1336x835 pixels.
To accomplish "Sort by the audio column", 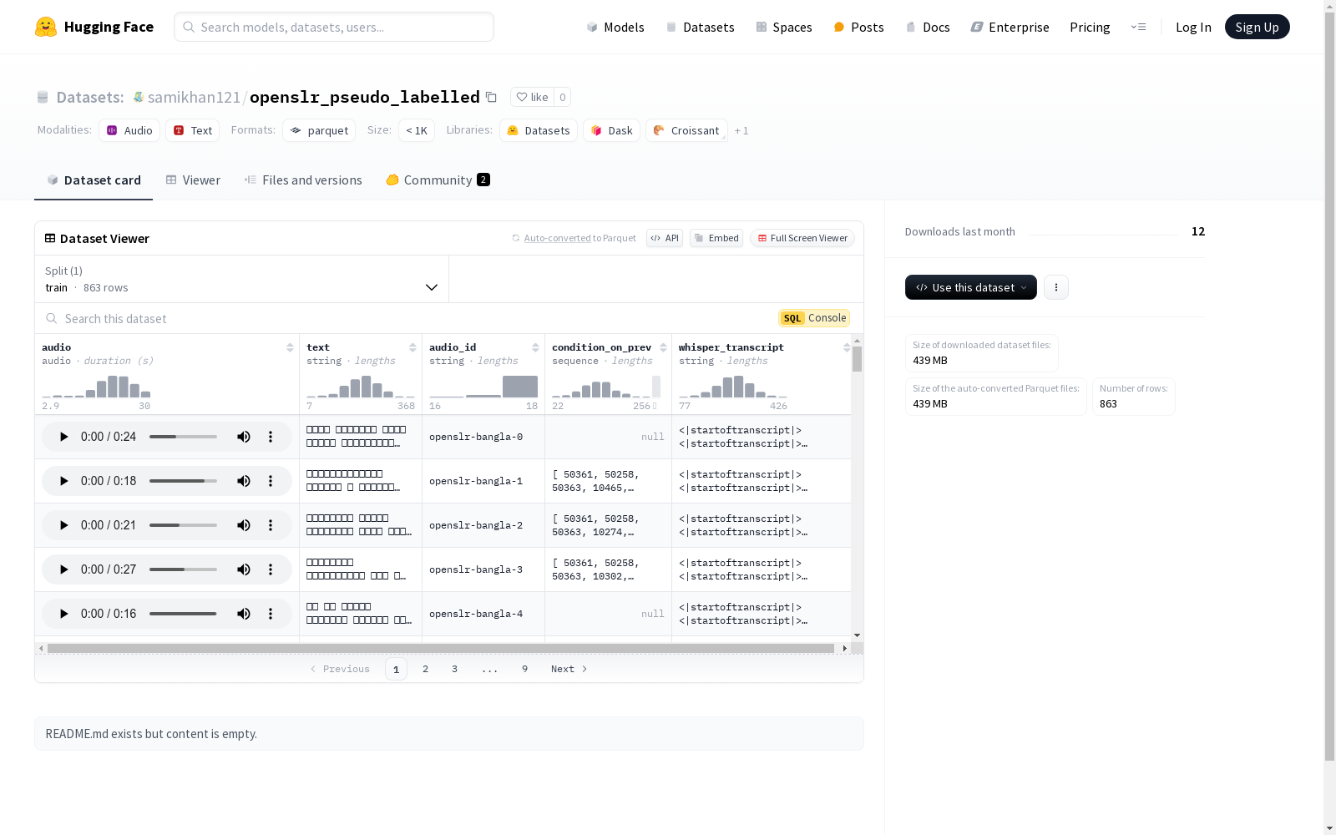I will [x=290, y=347].
